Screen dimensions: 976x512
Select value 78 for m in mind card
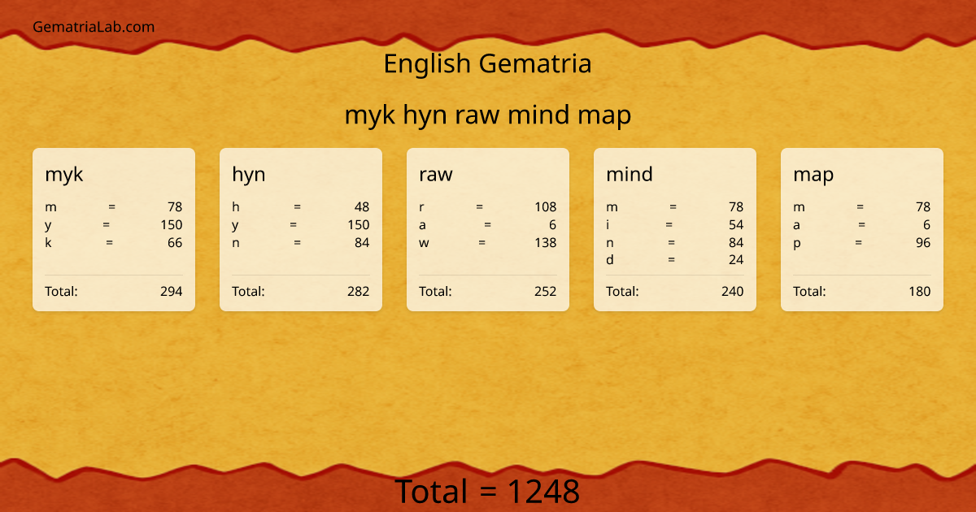(736, 207)
